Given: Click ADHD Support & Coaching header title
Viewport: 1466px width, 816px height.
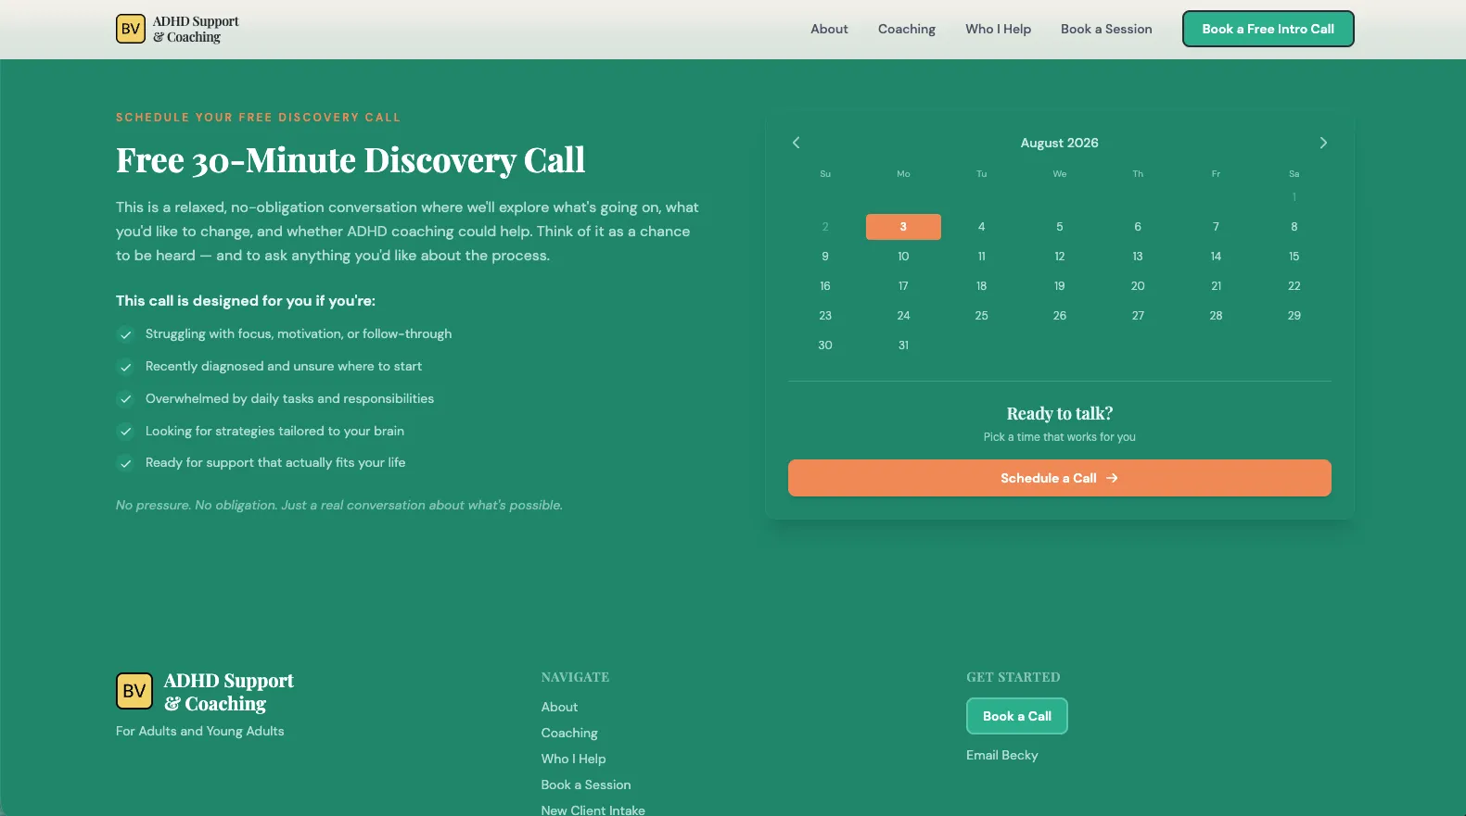Looking at the screenshot, I should coord(196,29).
